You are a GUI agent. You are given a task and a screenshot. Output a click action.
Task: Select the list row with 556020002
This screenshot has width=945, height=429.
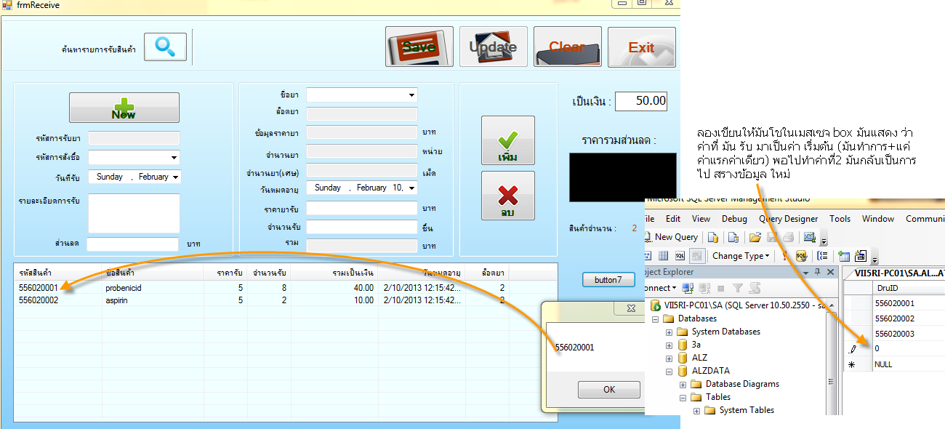[x=286, y=300]
